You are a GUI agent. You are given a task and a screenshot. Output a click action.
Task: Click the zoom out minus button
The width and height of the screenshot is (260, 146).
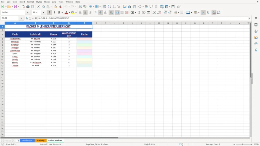(234, 144)
